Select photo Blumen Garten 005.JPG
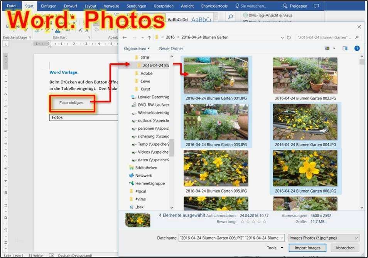This screenshot has height=258, width=368. [216, 171]
